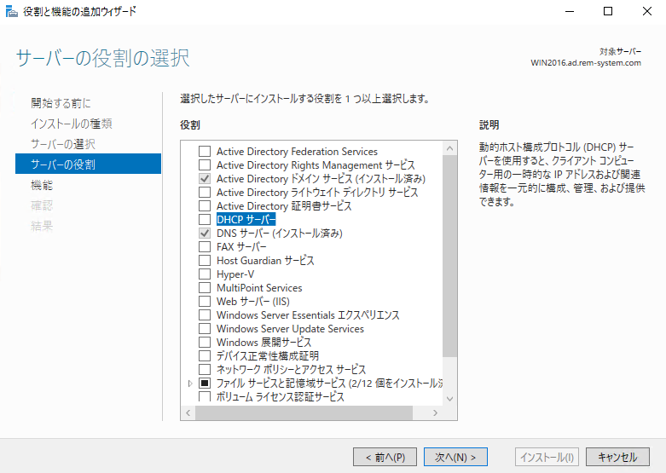Image resolution: width=666 pixels, height=473 pixels.
Task: Select the Host Guardian サービス label
Action: coord(265,260)
